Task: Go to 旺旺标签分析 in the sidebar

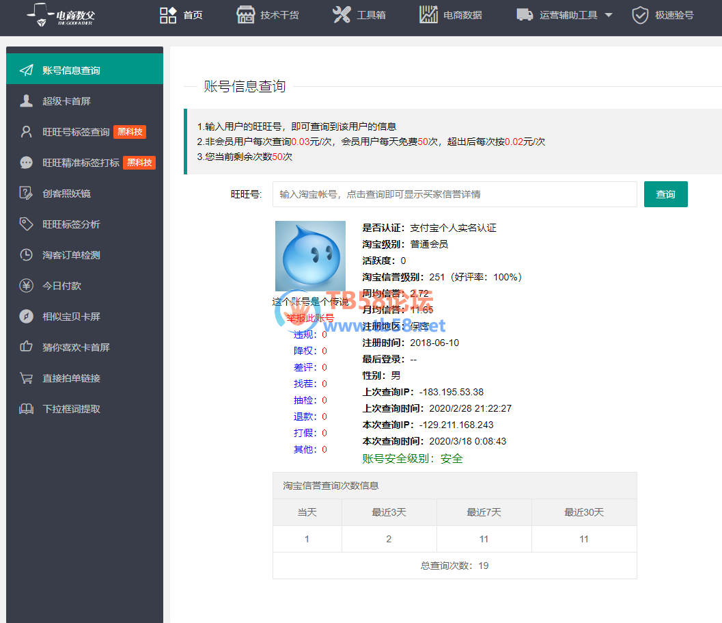Action: click(x=85, y=224)
